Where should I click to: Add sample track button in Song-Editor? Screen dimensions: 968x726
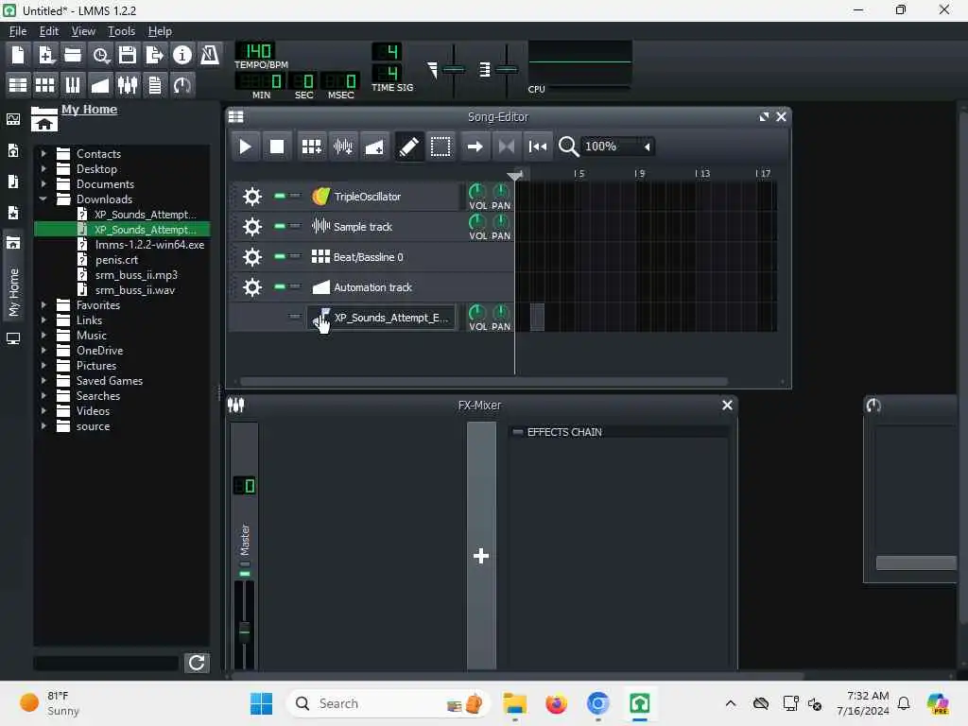pyautogui.click(x=342, y=147)
